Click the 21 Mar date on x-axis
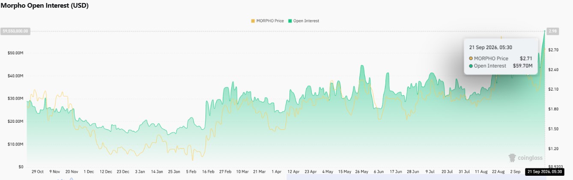This screenshot has height=180, width=573. coord(259,171)
